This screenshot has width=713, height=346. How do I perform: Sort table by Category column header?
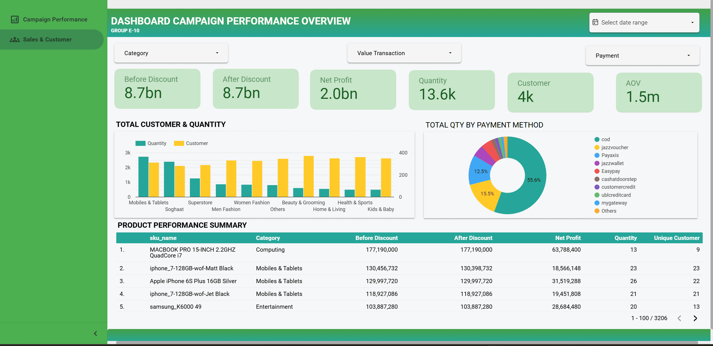click(x=268, y=238)
